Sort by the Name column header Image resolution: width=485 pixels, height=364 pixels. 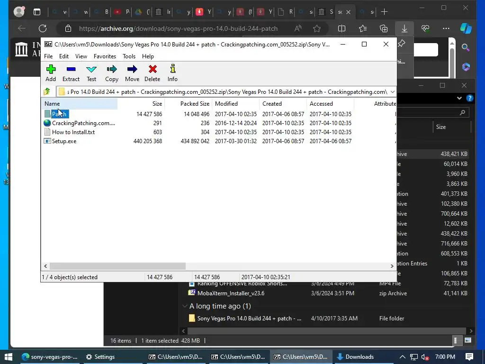coord(79,104)
